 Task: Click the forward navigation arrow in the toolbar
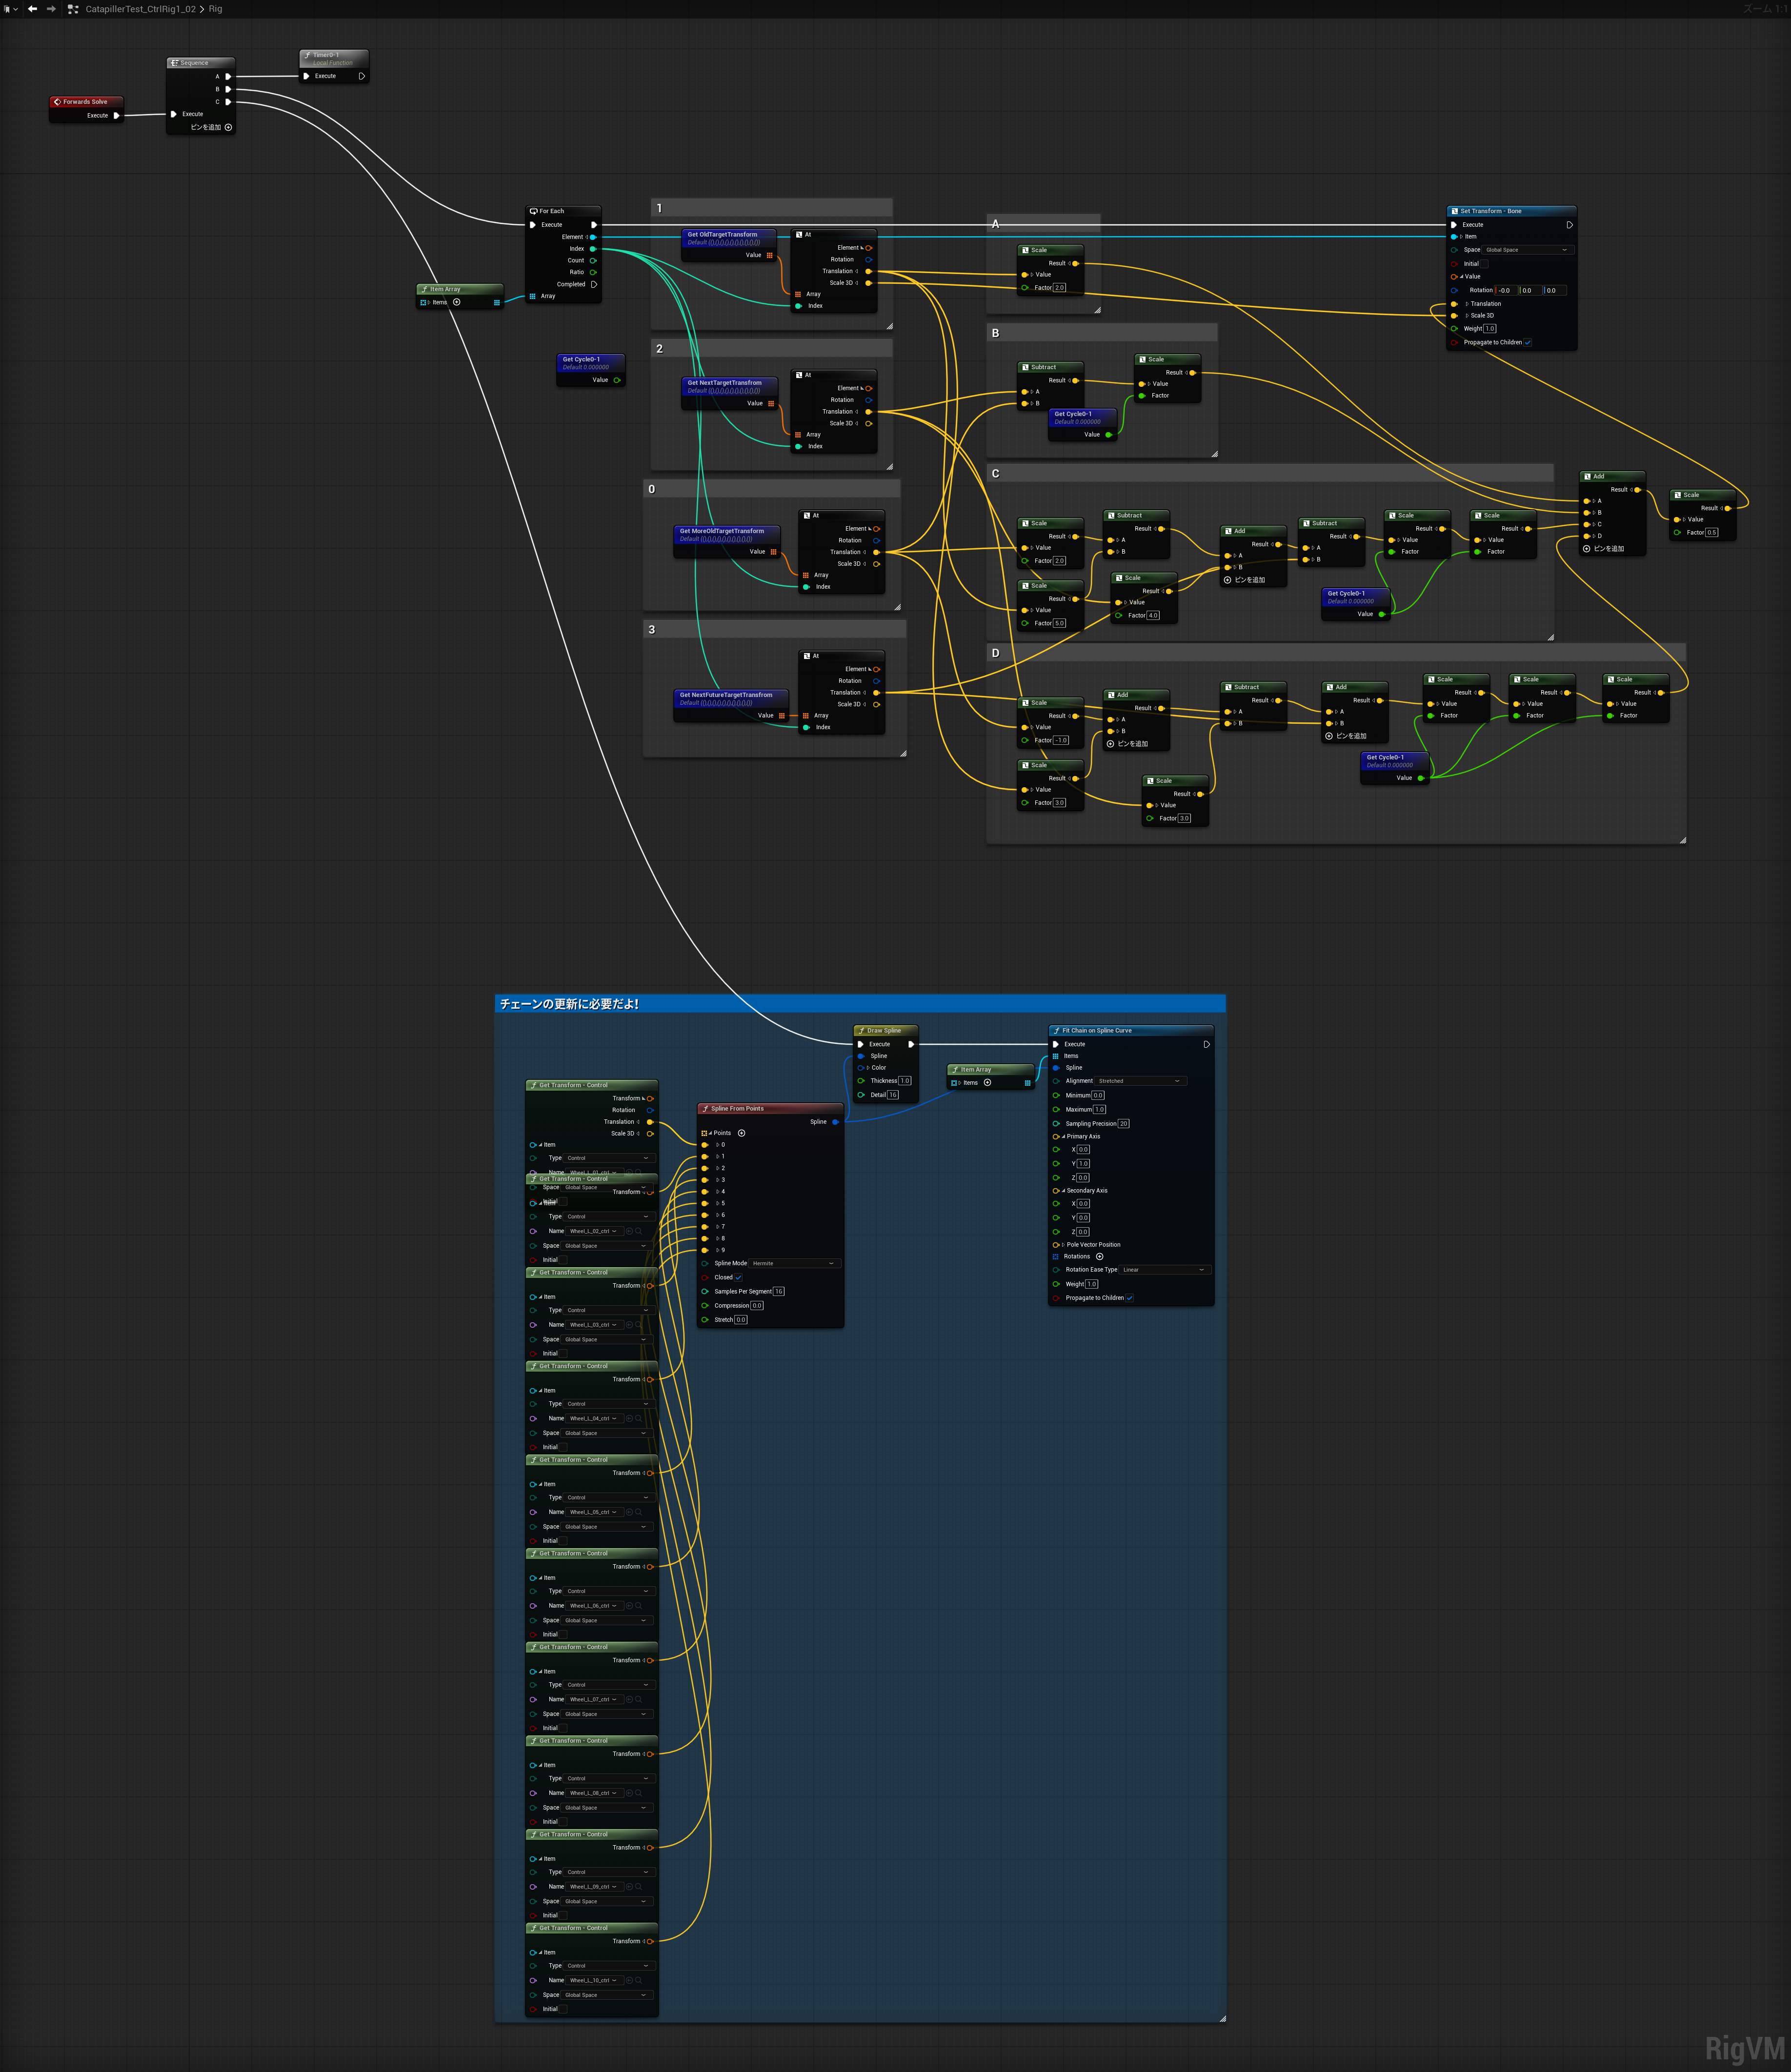pos(51,9)
